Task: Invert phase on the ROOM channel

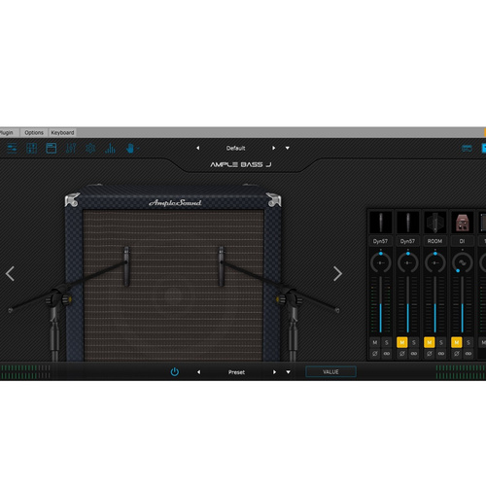Action: 430,354
